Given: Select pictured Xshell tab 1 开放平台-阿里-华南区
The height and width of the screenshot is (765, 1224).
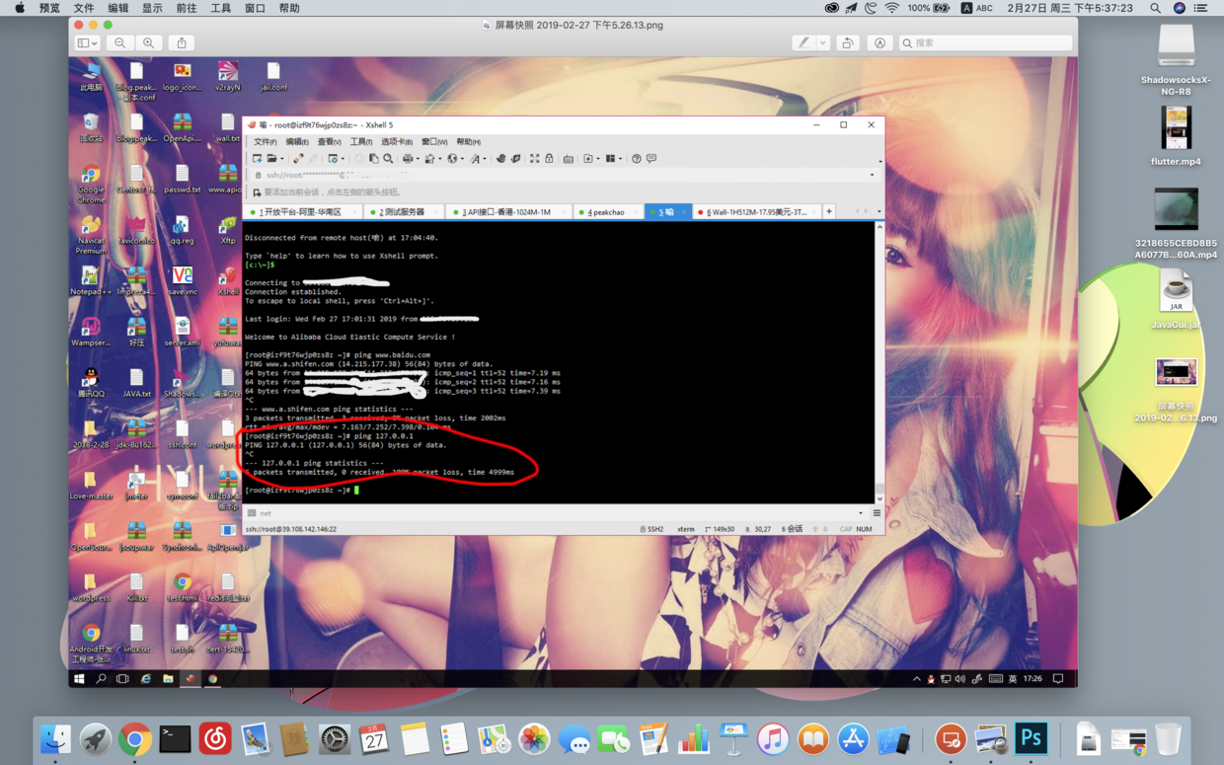Looking at the screenshot, I should click(x=304, y=211).
